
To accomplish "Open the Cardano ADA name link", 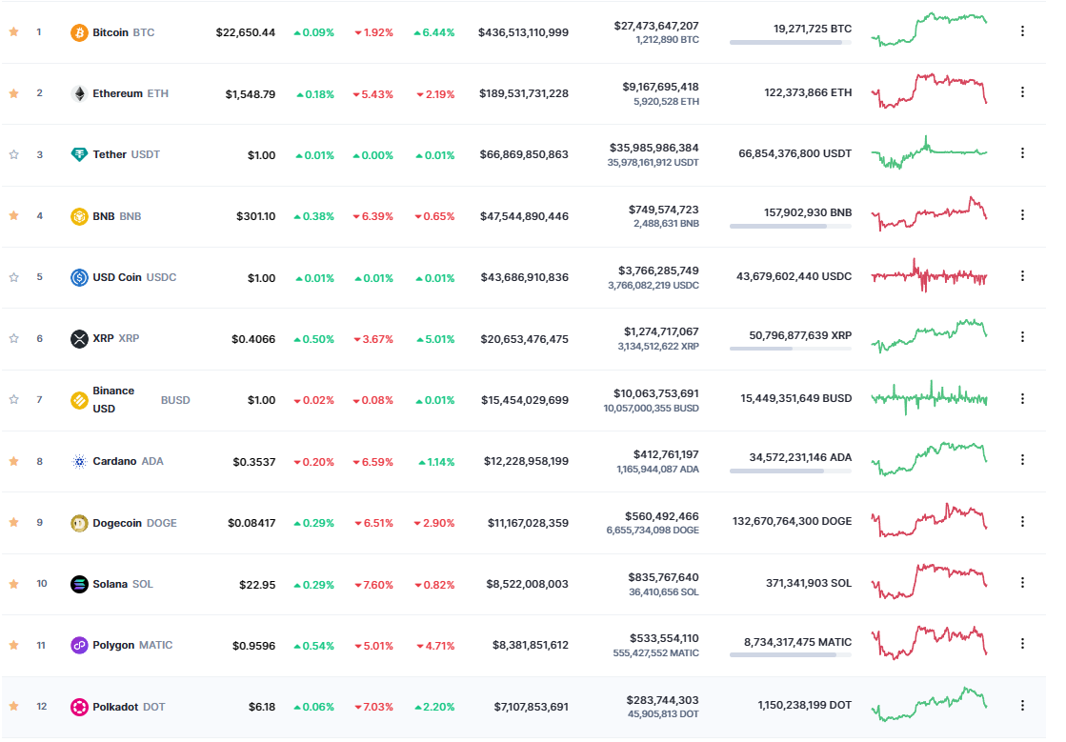I will pos(128,461).
